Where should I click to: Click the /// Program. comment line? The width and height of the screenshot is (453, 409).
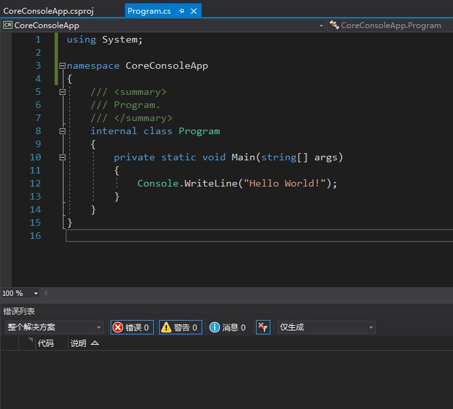click(x=125, y=105)
